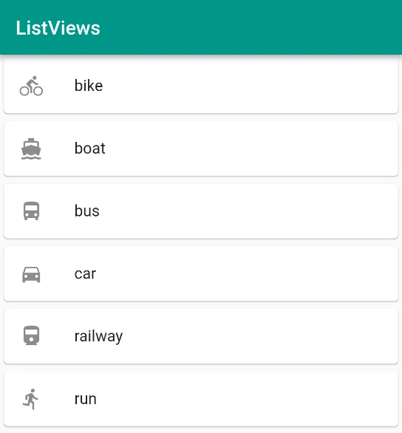The height and width of the screenshot is (433, 402).
Task: Select the 'bus' text label
Action: tap(86, 211)
